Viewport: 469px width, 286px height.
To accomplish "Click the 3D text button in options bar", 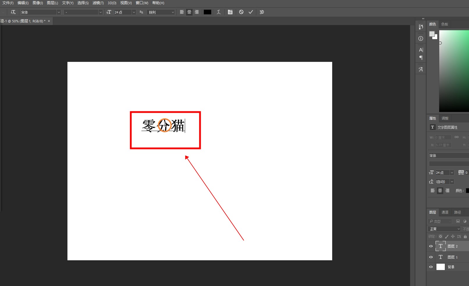I will click(262, 12).
